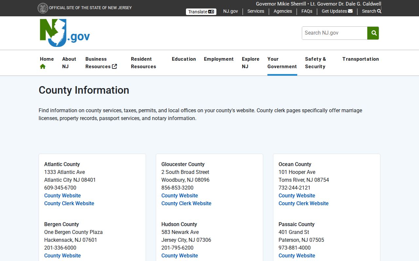Click the Gloucester County phone number 856-853-3200

pyautogui.click(x=177, y=188)
